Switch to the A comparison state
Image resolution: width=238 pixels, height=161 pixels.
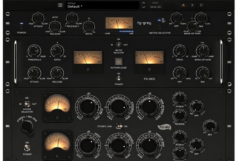pyautogui.click(x=183, y=5)
